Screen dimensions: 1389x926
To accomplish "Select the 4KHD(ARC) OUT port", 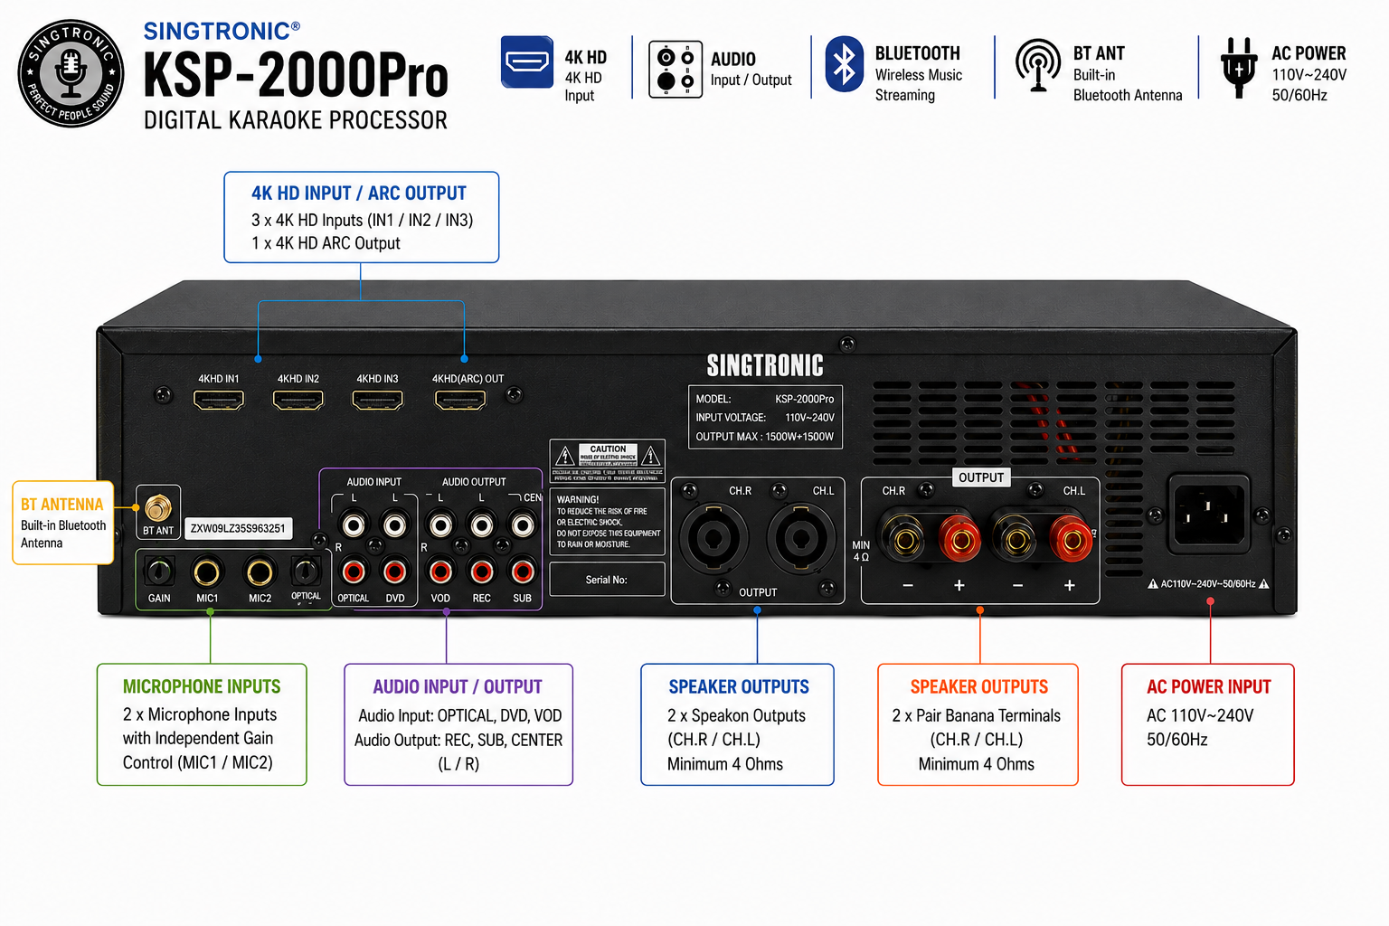I will pyautogui.click(x=460, y=399).
